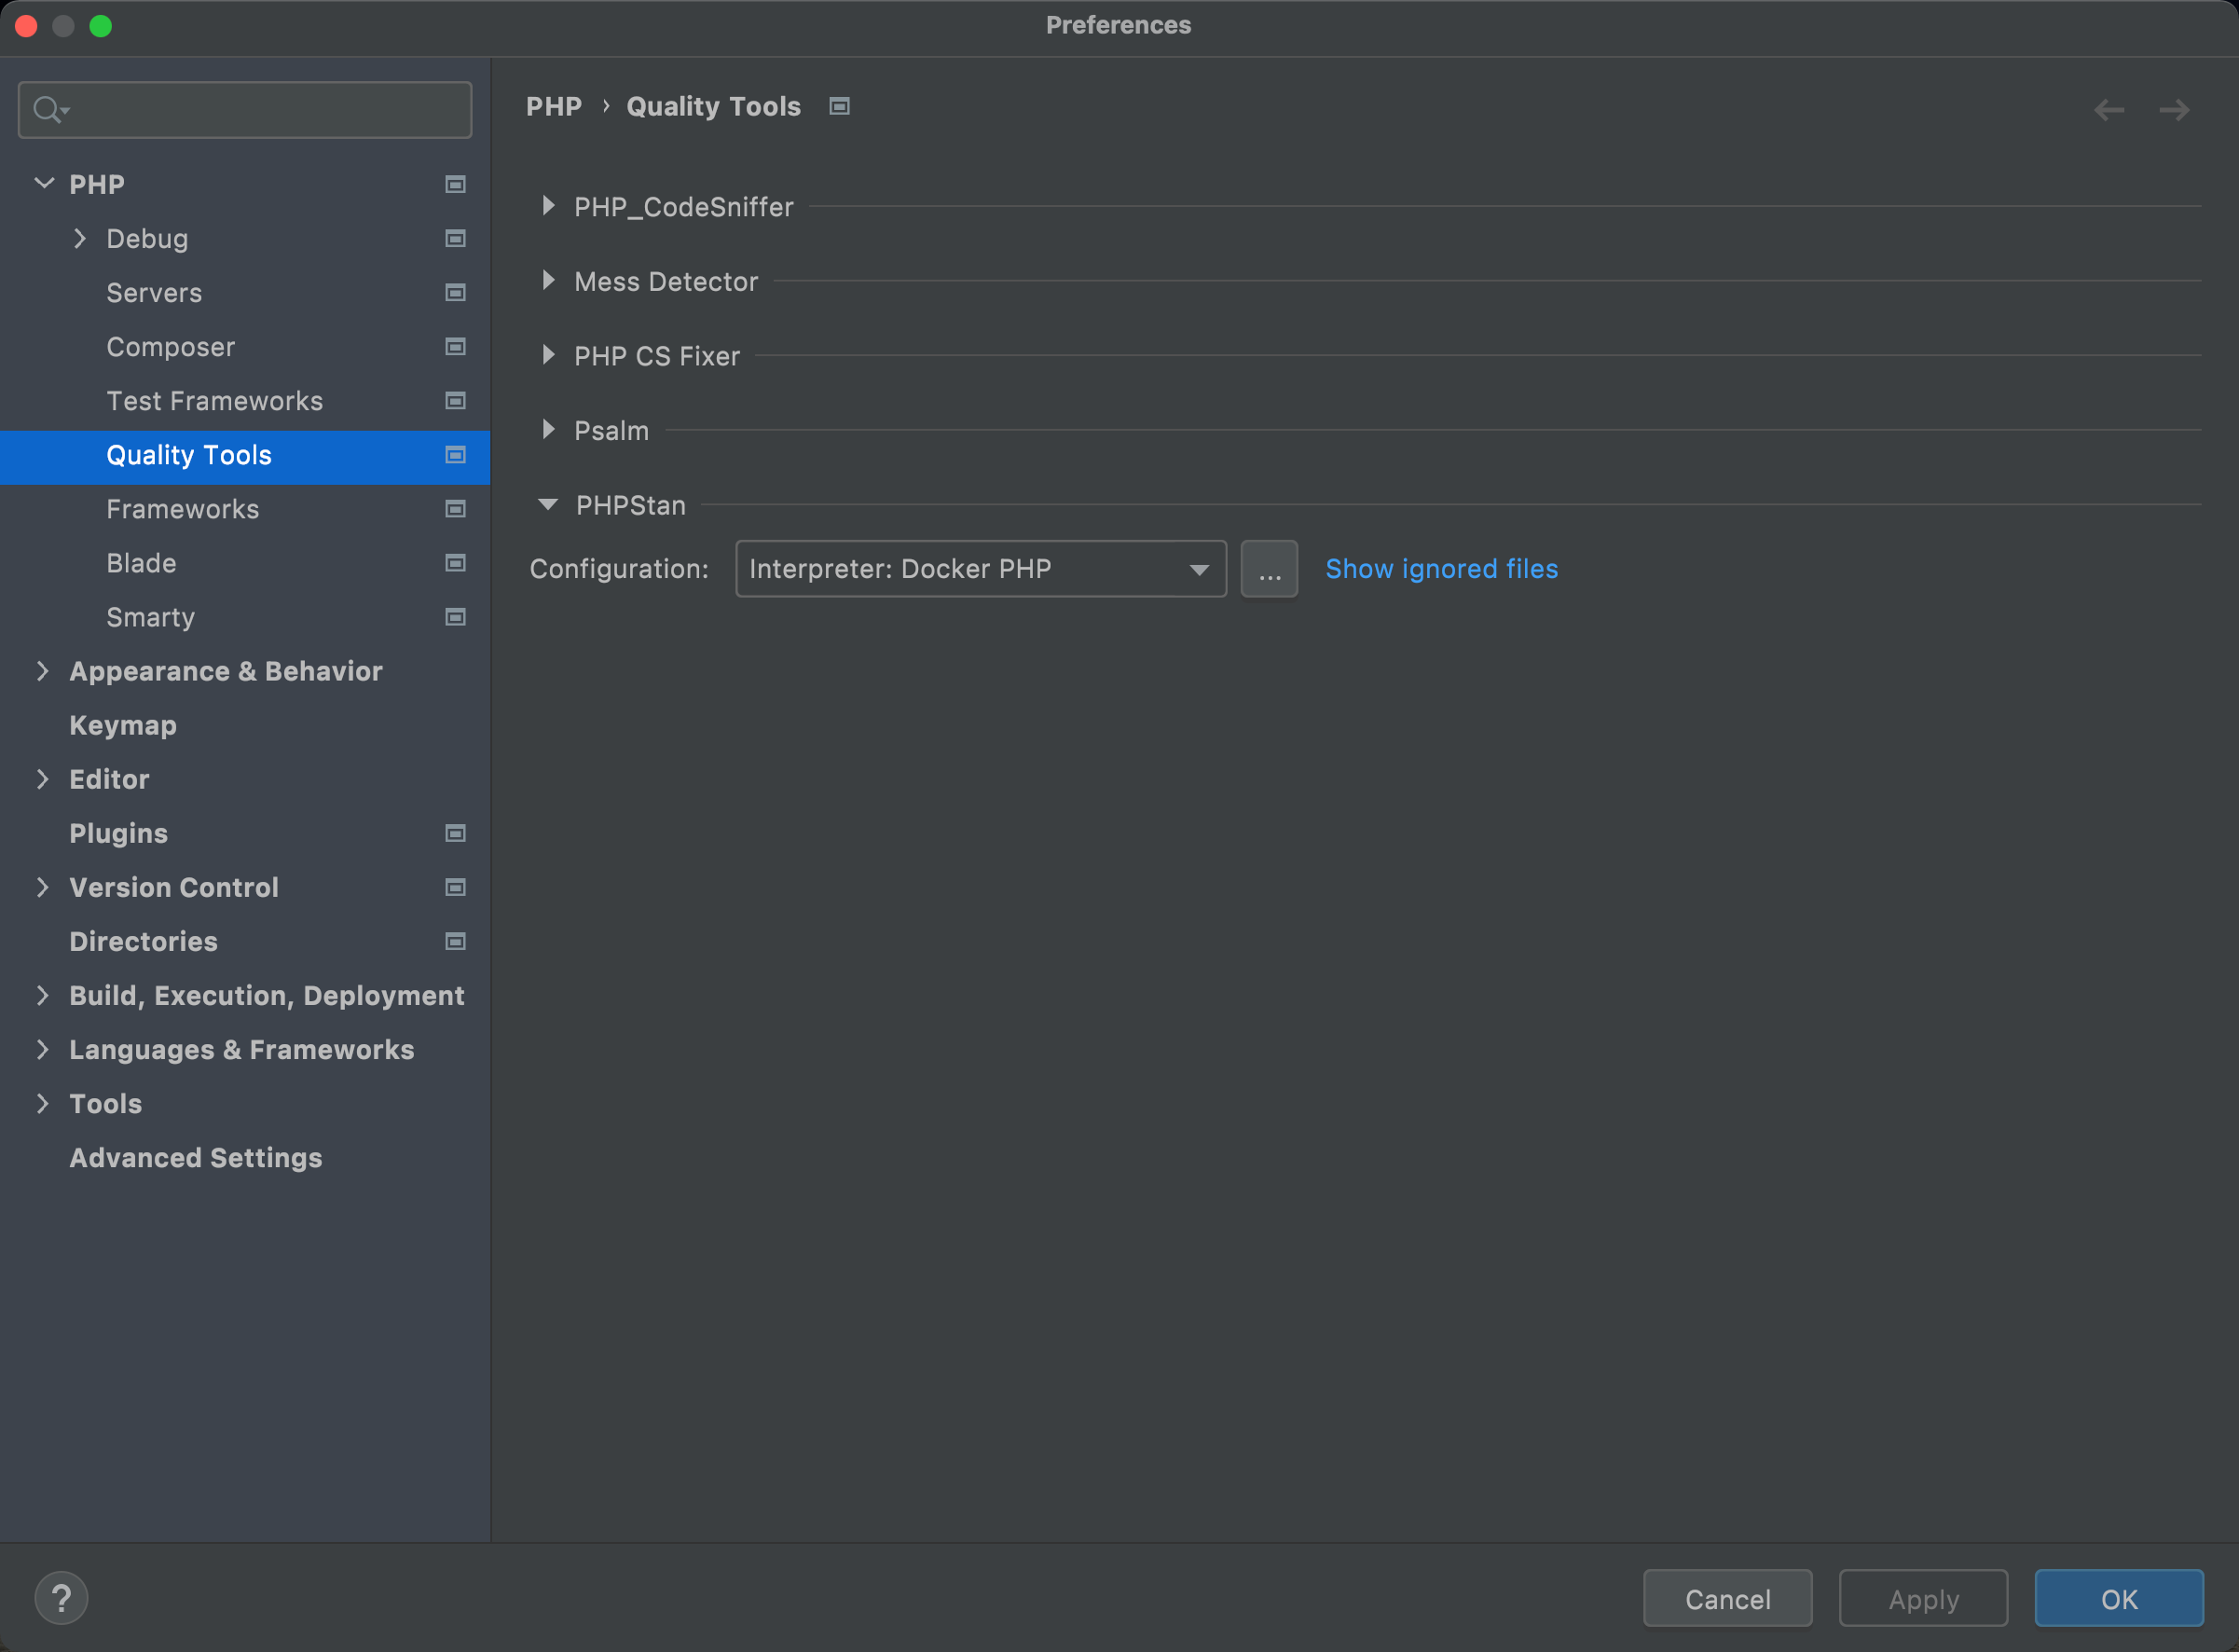The height and width of the screenshot is (1652, 2239).
Task: Open the Configuration interpreter dropdown
Action: [x=980, y=569]
